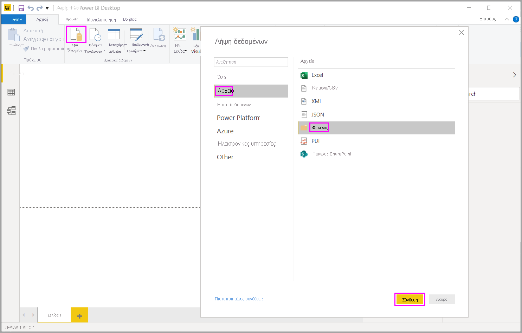Expand the right pane with the chevron

tap(515, 75)
